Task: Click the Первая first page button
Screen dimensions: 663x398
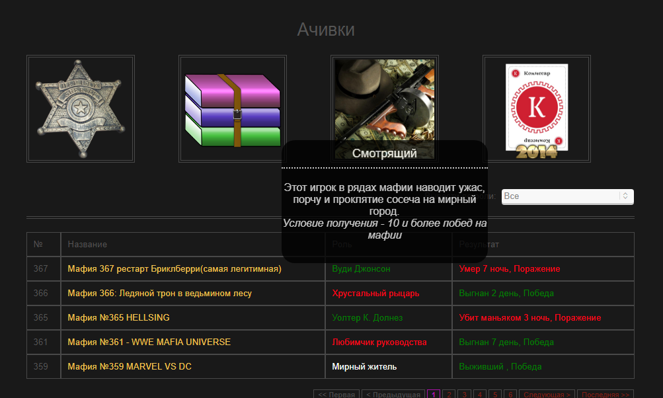Action: tap(336, 394)
